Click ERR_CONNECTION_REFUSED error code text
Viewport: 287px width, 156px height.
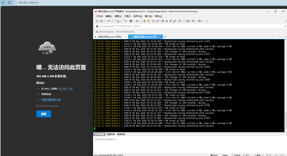click(x=47, y=106)
